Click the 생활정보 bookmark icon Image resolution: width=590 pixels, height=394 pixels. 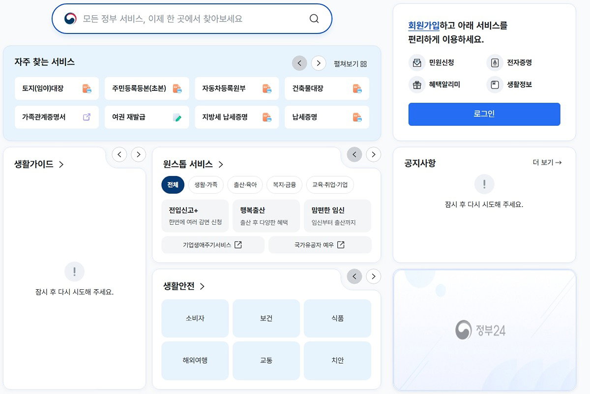pyautogui.click(x=495, y=85)
